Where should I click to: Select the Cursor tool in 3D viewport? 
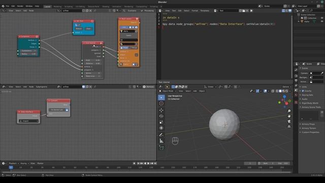coord(161,103)
